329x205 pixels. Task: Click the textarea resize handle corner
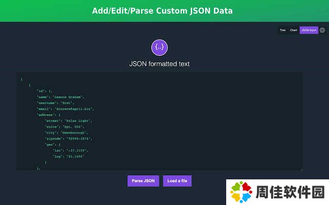click(301, 169)
